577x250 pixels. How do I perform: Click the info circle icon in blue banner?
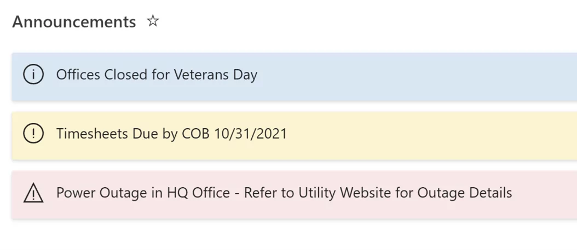pos(33,75)
